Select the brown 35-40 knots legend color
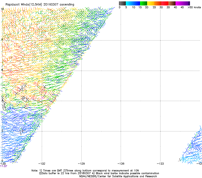The width and height of the screenshot is (202, 178). tap(172, 3)
